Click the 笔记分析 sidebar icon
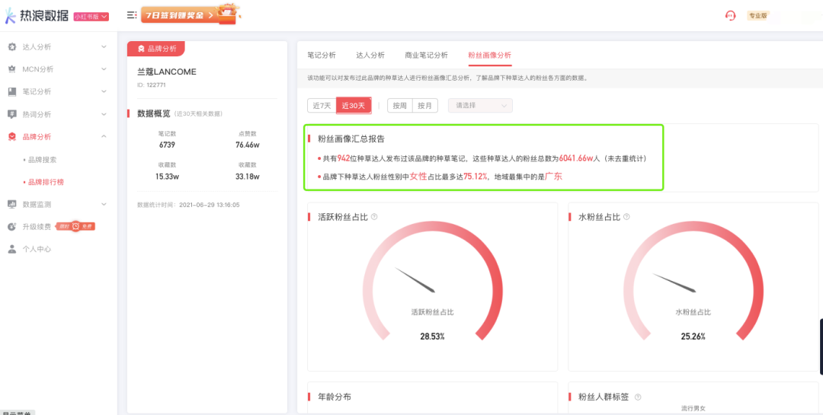The width and height of the screenshot is (823, 415). pyautogui.click(x=12, y=92)
